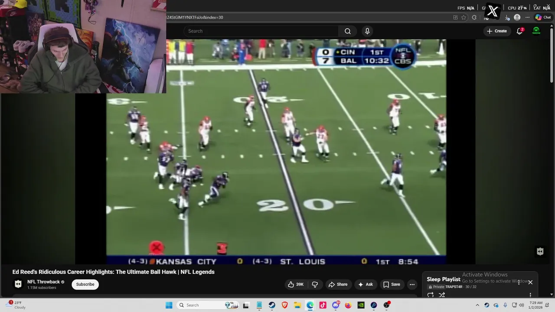Open browser Settings and more menu
Screen dimensions: 555x312
[x=527, y=17]
